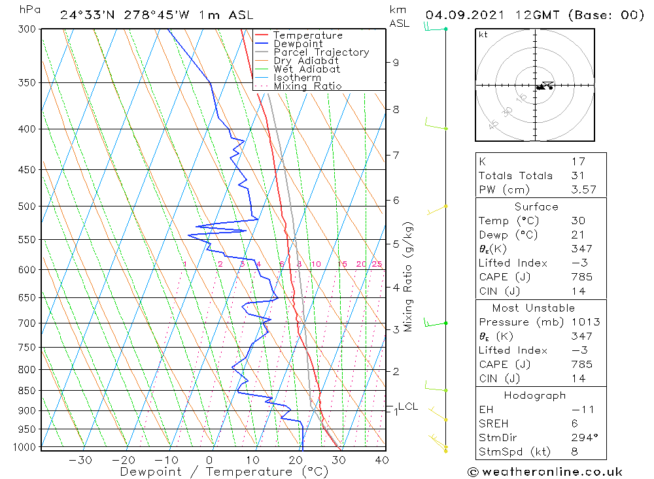654x479 pixels.
Task: Click the Isotherm legend entry
Action: [x=298, y=78]
